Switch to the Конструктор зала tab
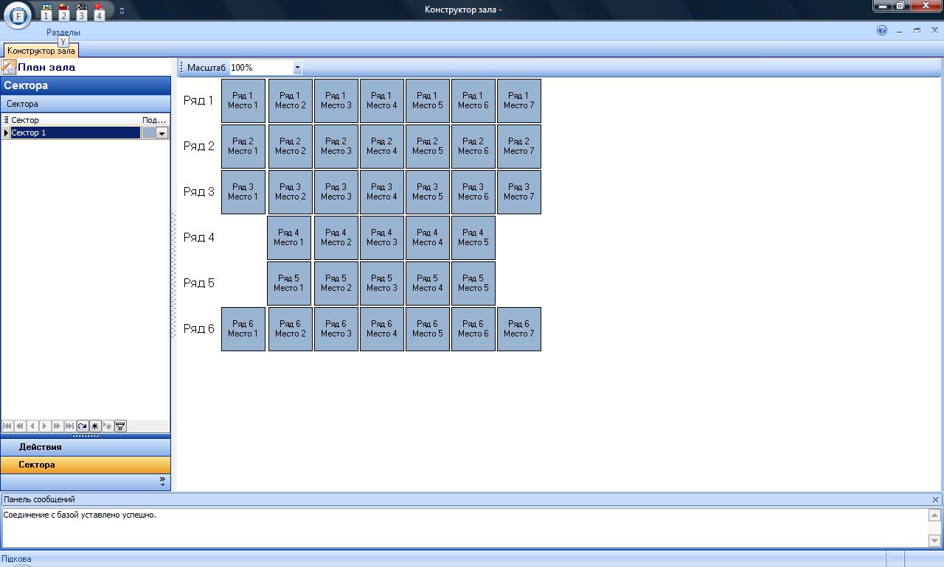 41,51
